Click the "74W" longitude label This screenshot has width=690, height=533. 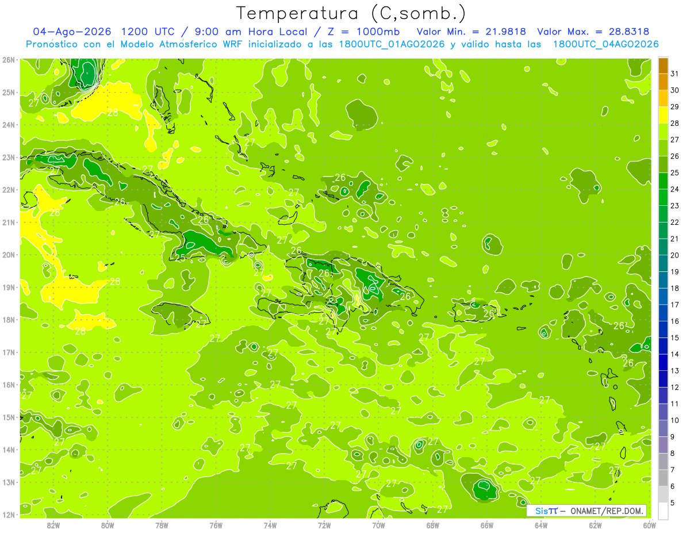(x=270, y=525)
